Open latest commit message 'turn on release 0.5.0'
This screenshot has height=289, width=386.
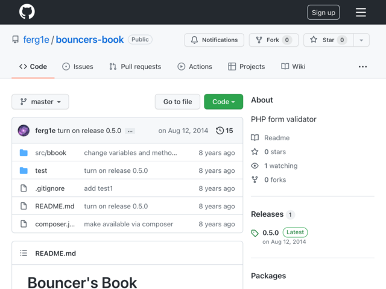pos(89,131)
